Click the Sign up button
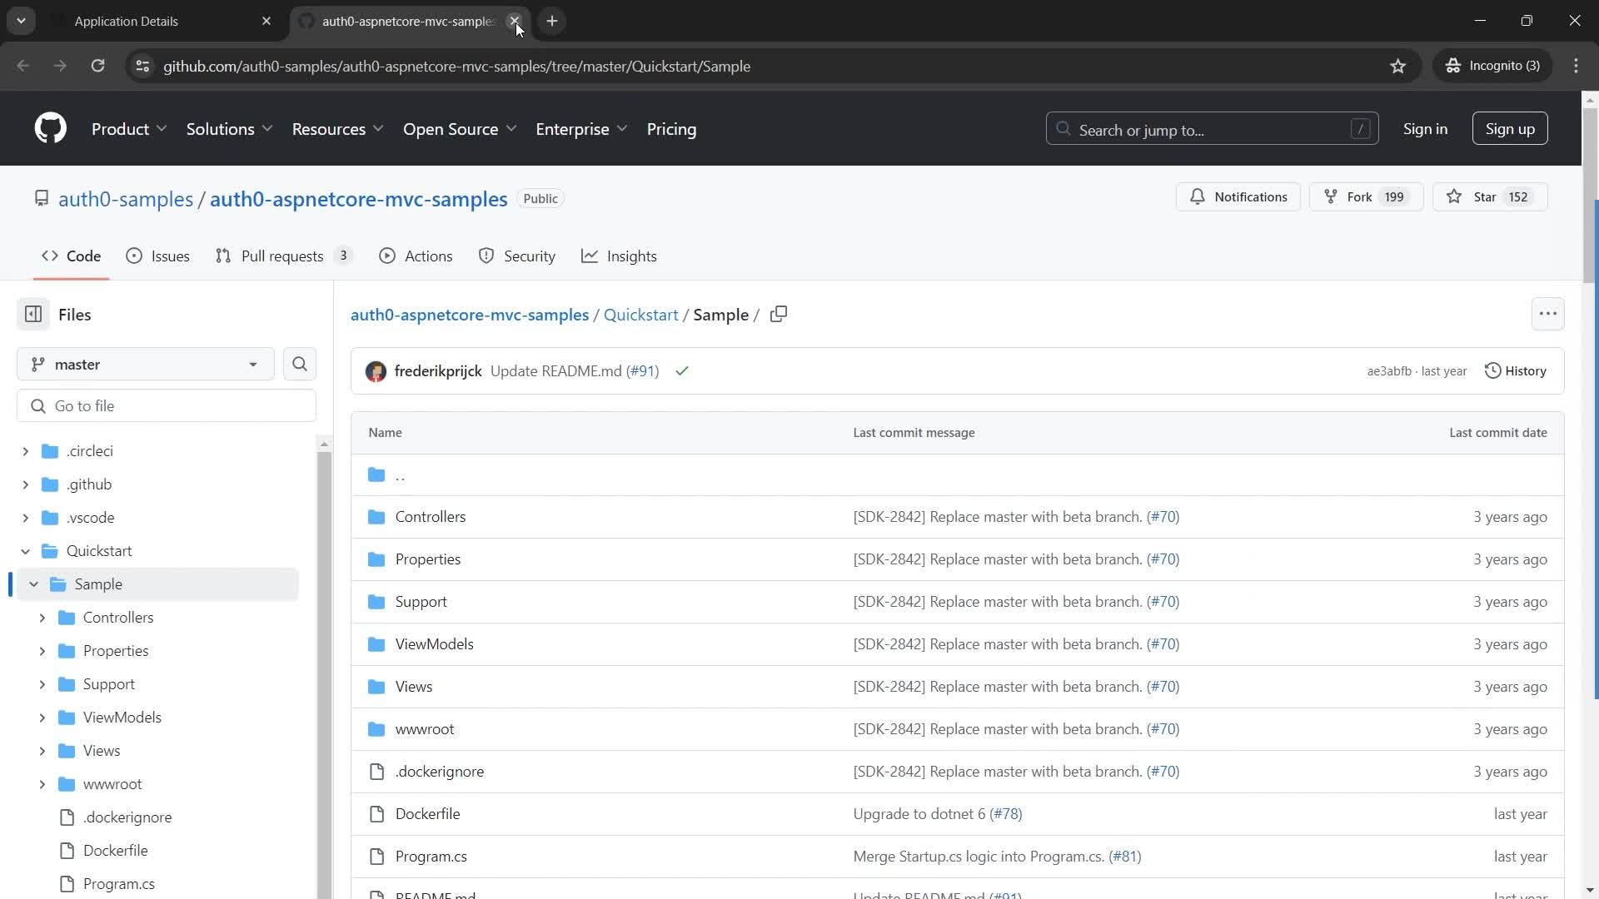 (x=1510, y=129)
